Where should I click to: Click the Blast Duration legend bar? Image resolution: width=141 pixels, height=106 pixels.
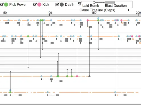(x=110, y=3)
